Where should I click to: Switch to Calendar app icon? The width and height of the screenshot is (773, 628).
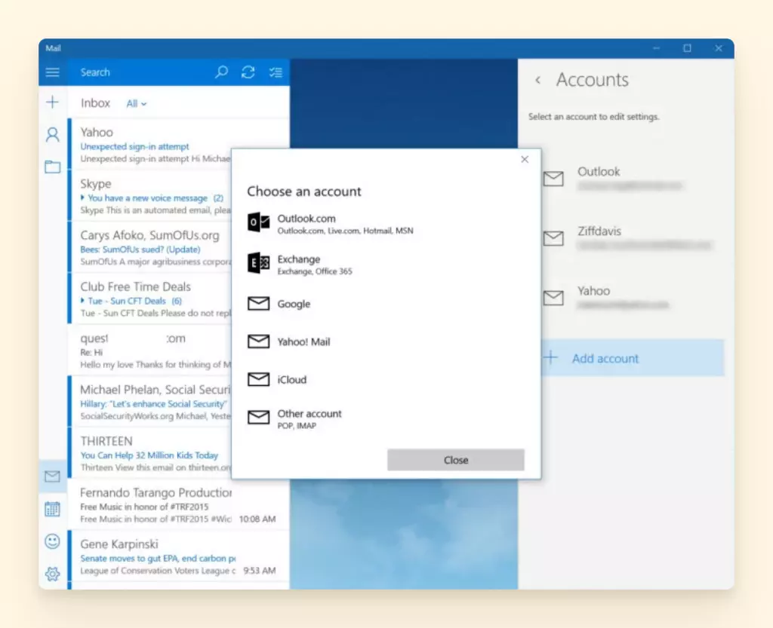point(52,508)
